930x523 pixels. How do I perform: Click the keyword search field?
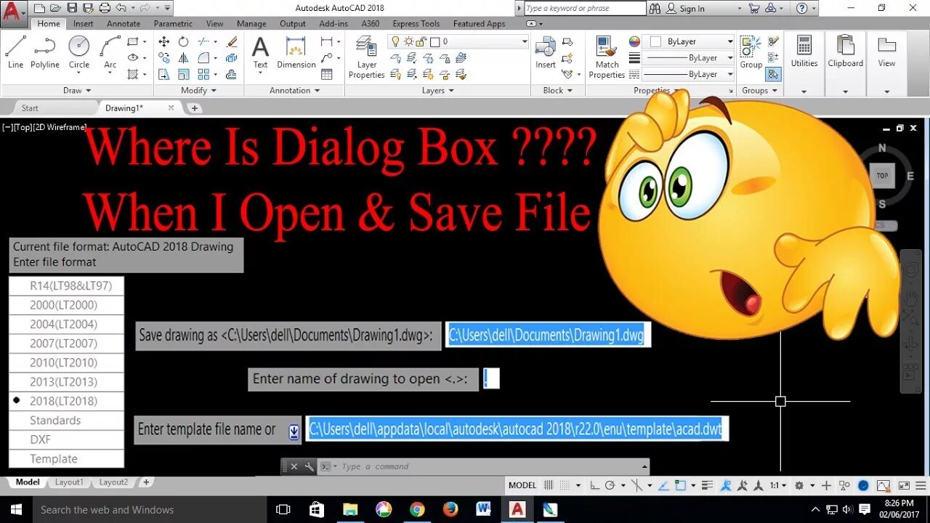584,8
